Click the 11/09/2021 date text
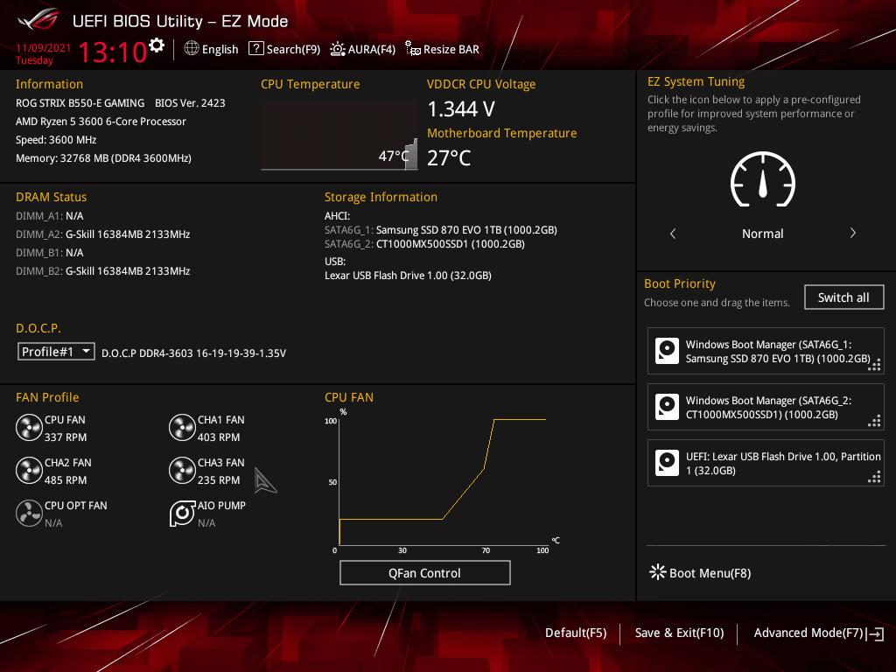 44,48
